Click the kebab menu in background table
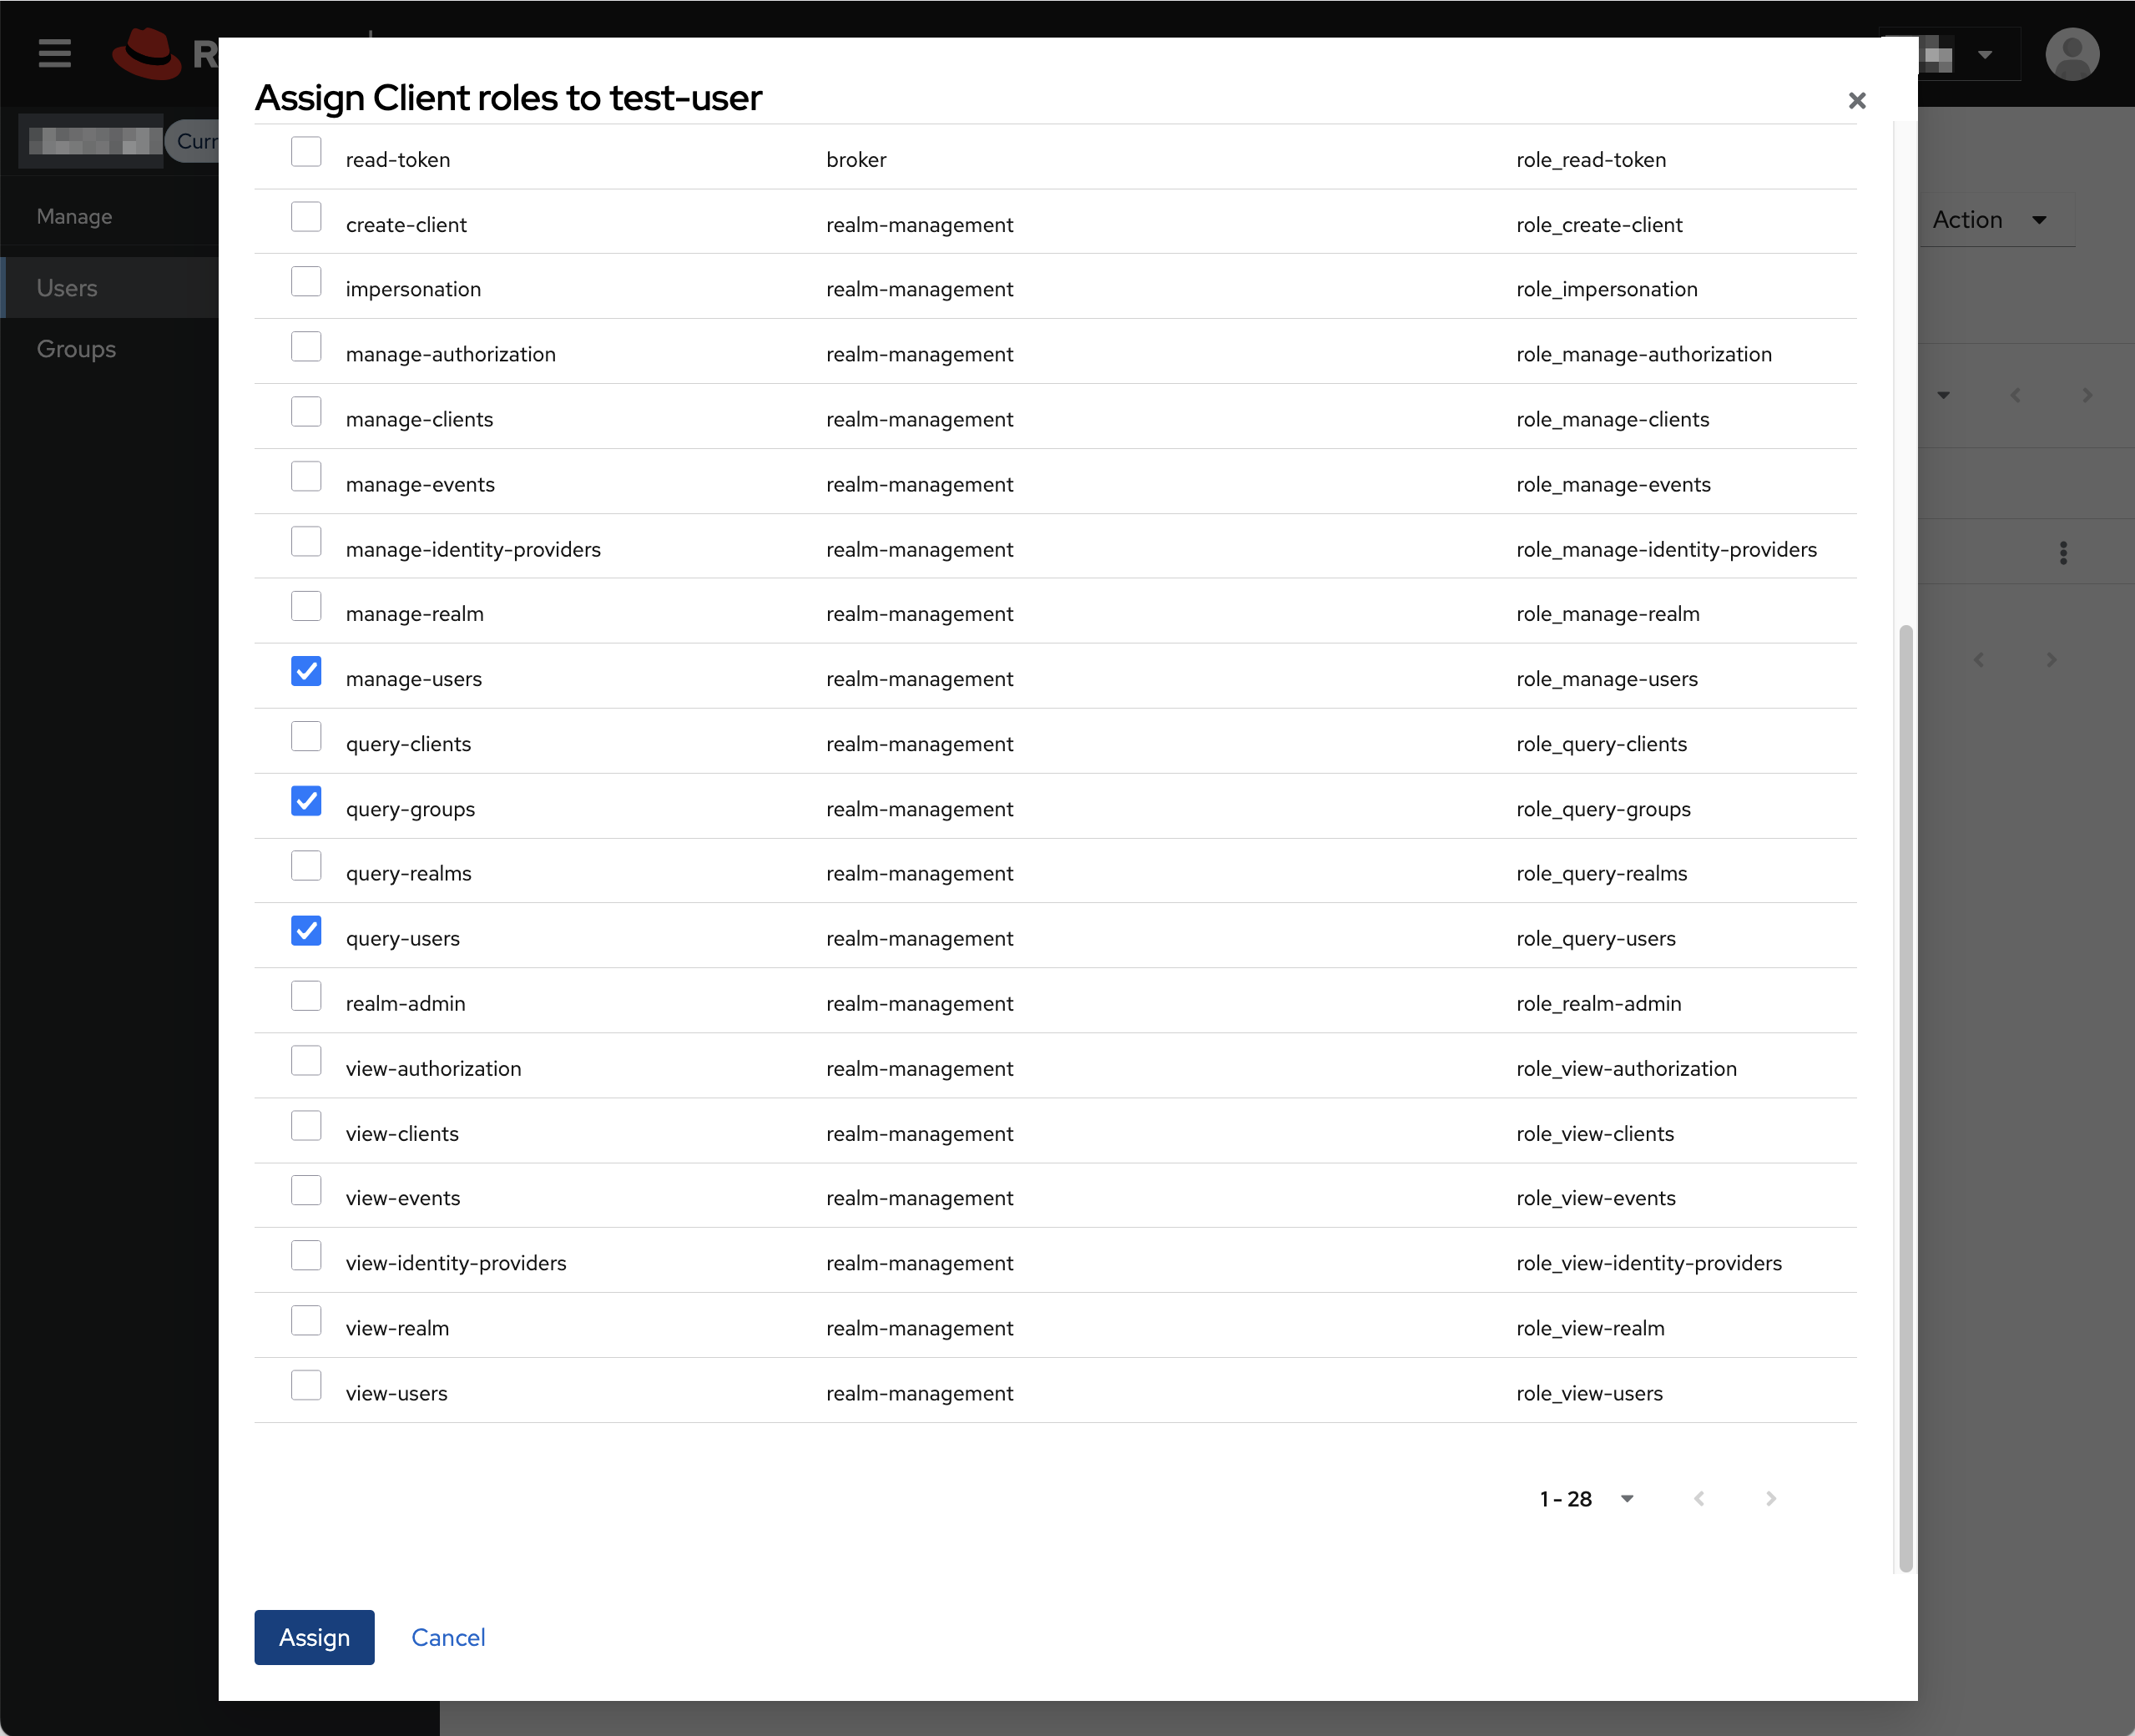Screen dimensions: 2135x1736 (2063, 552)
